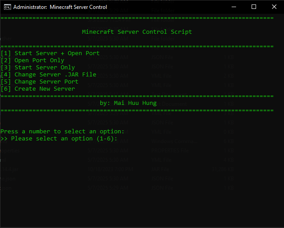Click the command prompt icon in title bar
284x228 pixels.
(7, 7)
